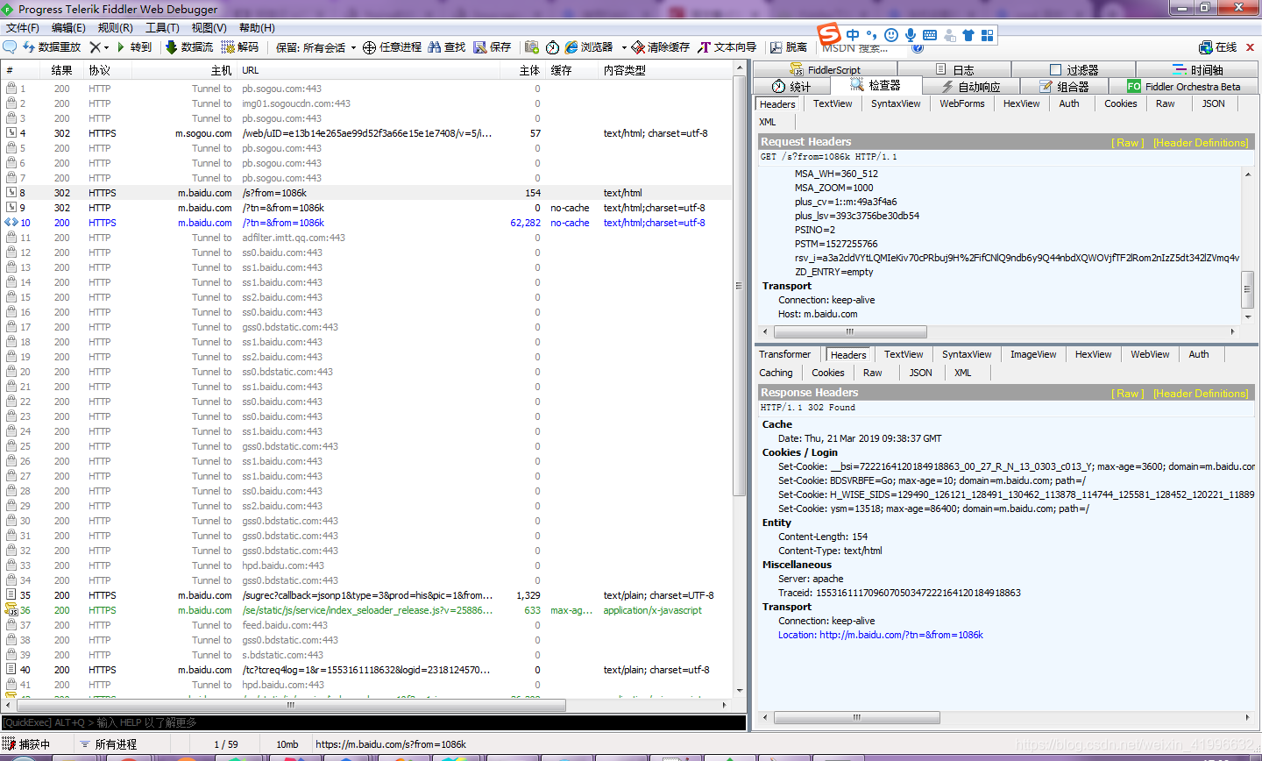Sort sessions by 结果 column header
The height and width of the screenshot is (761, 1262).
61,70
